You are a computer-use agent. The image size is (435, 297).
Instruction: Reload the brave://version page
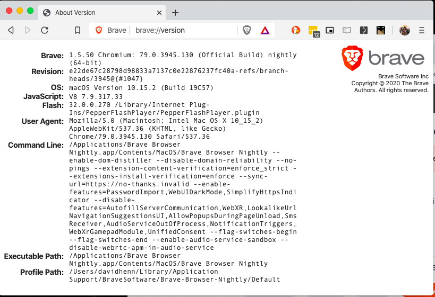(45, 30)
